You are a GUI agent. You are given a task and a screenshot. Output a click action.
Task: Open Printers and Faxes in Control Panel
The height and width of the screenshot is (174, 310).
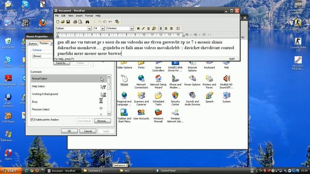(x=209, y=82)
